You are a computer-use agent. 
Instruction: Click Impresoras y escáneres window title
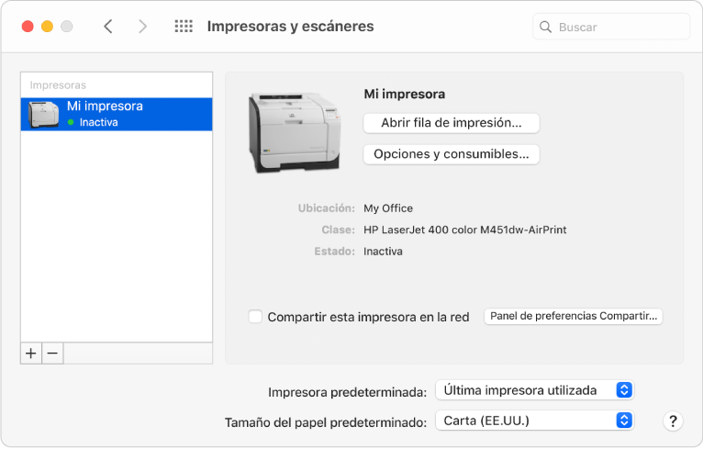point(290,27)
